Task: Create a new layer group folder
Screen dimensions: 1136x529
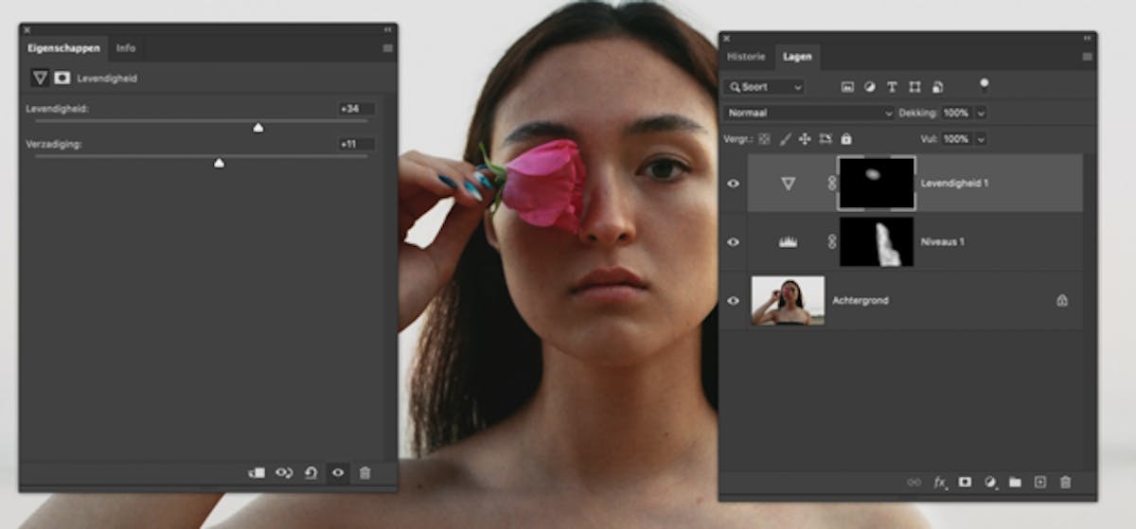Action: pyautogui.click(x=1015, y=482)
